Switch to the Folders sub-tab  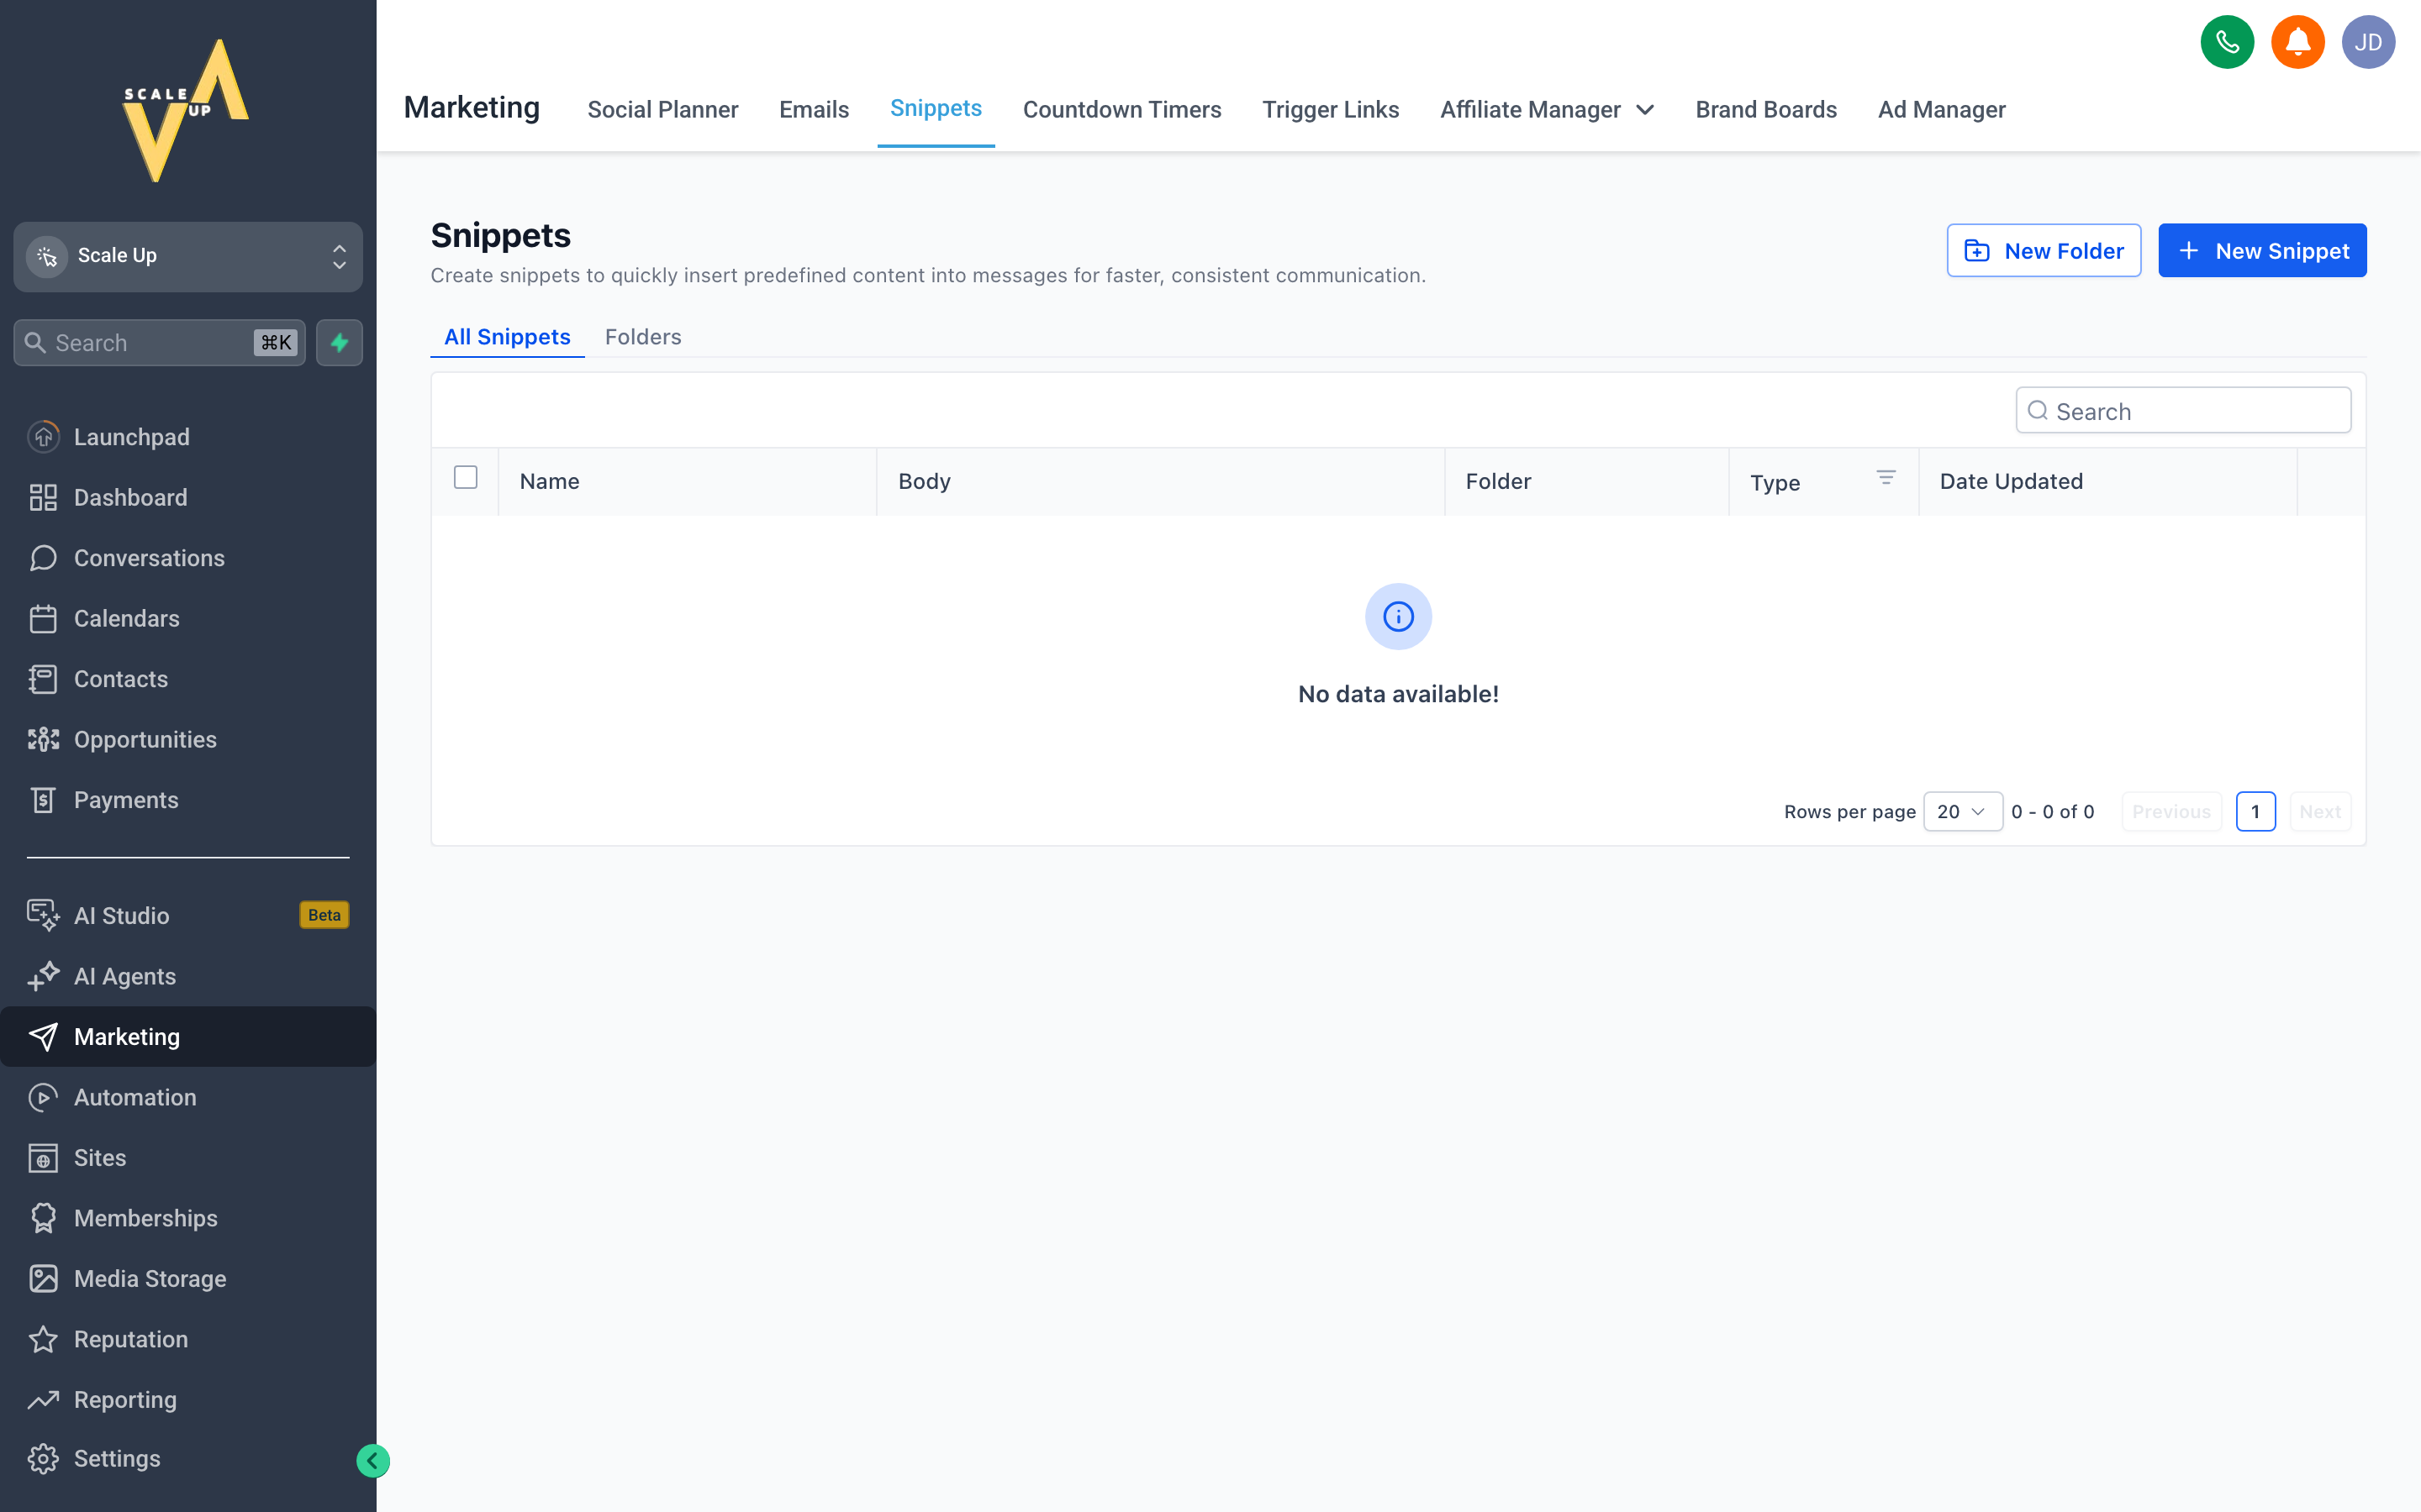[642, 337]
